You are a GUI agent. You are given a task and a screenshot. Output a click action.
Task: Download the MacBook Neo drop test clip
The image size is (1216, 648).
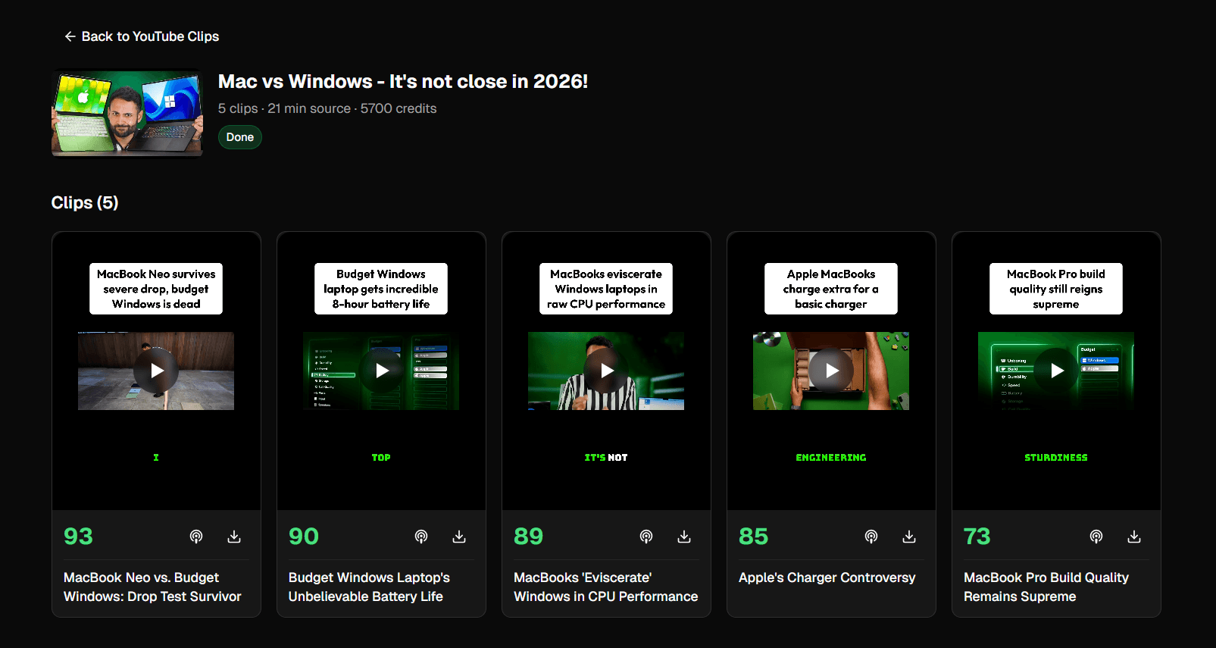point(234,537)
